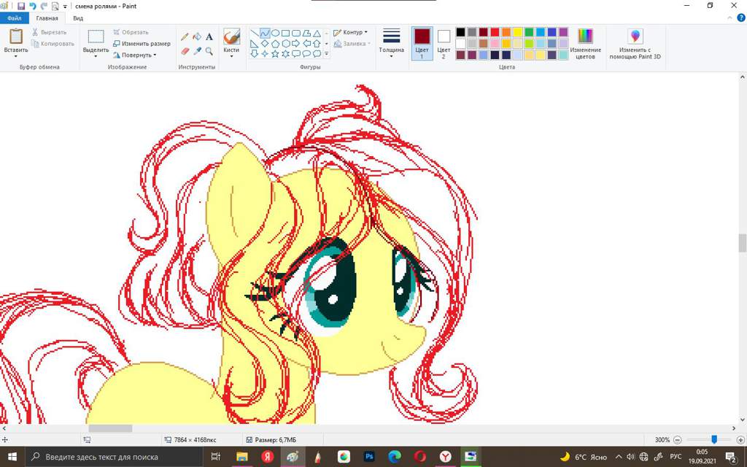Click the Размер: 6,7МБ status text

(275, 440)
